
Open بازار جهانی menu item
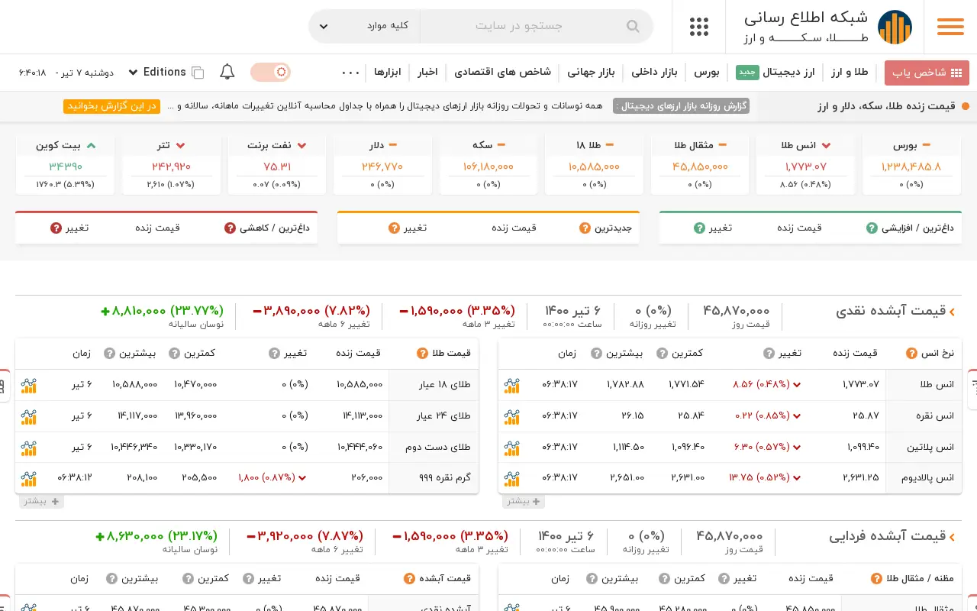[x=591, y=72]
